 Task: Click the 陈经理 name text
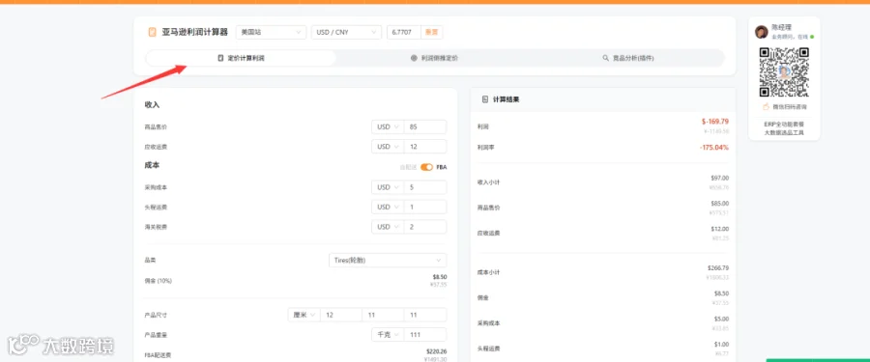click(781, 27)
